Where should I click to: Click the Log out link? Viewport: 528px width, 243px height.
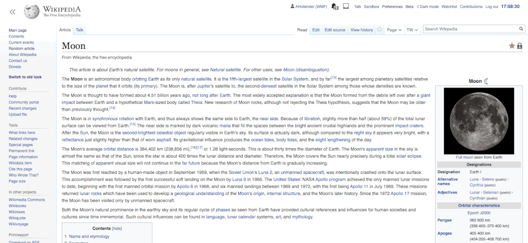492,7
